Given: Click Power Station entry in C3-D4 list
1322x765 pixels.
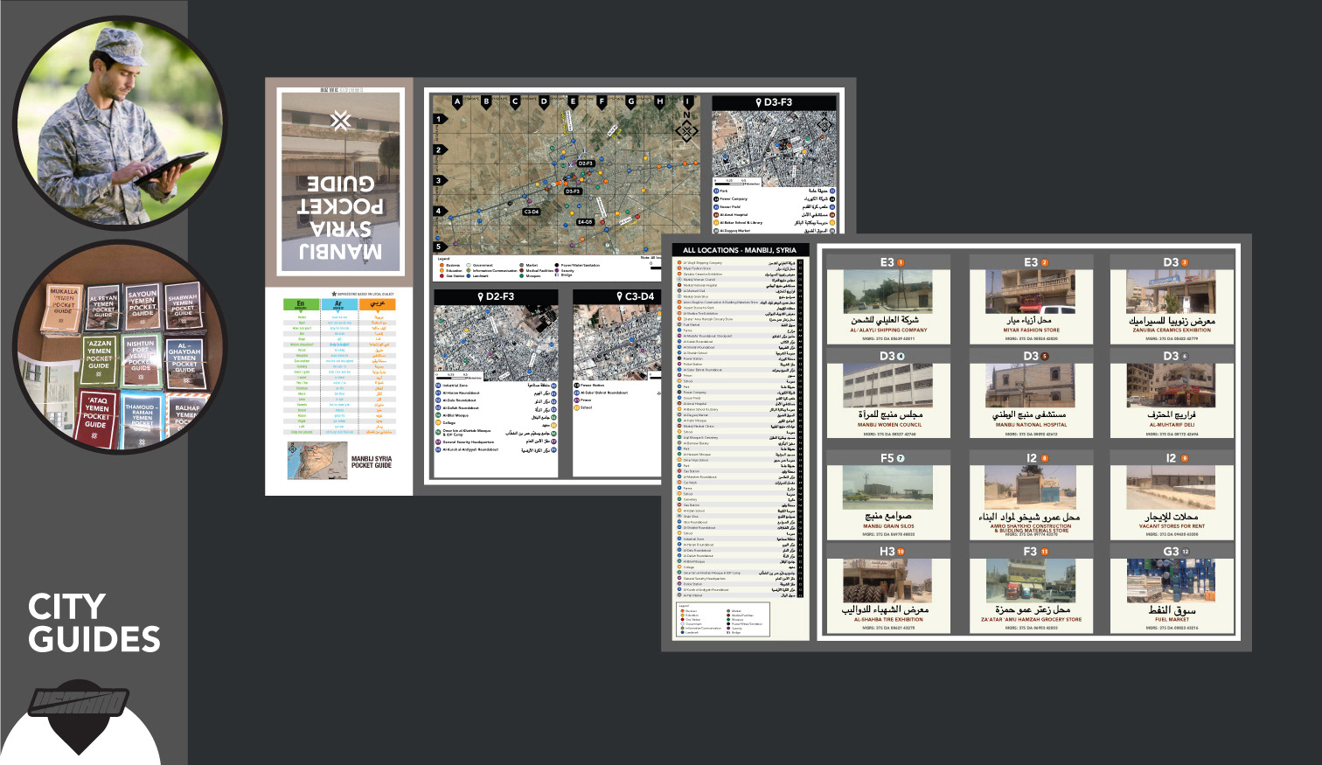Looking at the screenshot, I should click(589, 385).
